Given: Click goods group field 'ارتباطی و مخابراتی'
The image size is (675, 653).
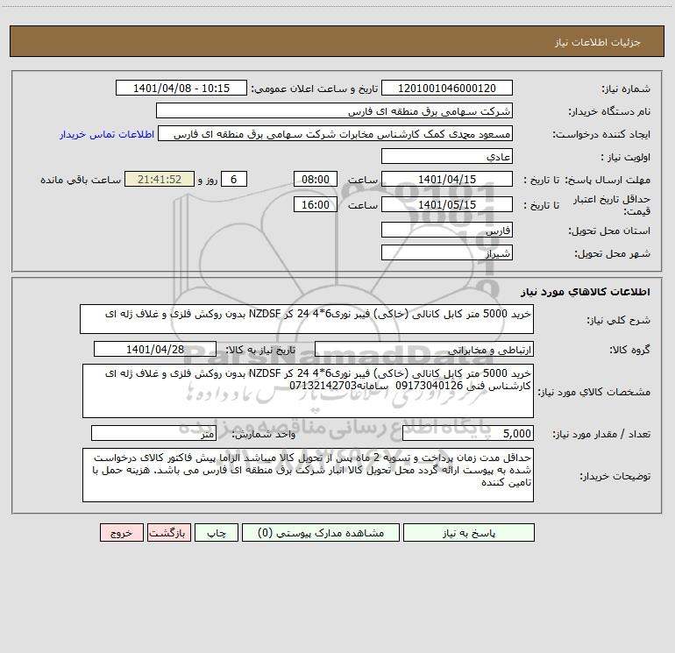Looking at the screenshot, I should 424,349.
